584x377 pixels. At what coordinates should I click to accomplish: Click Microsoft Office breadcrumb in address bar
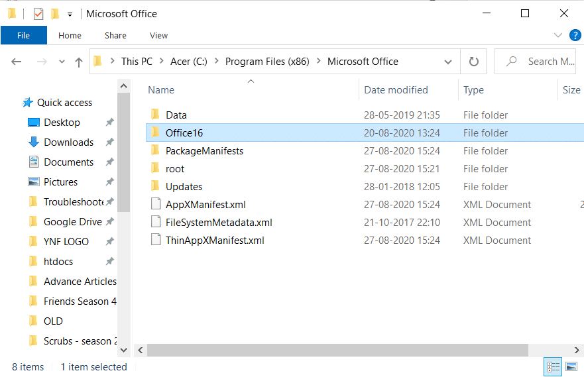pyautogui.click(x=363, y=62)
